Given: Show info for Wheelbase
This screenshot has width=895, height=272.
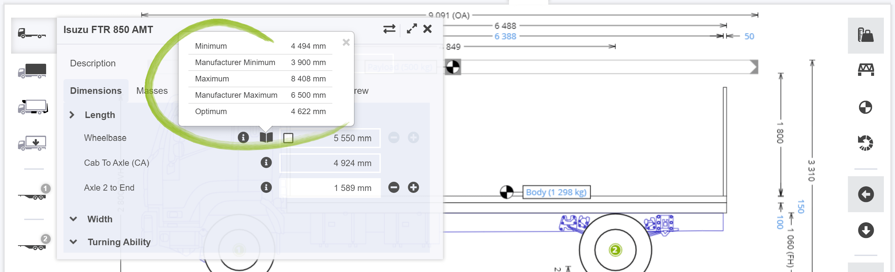Looking at the screenshot, I should pos(243,138).
